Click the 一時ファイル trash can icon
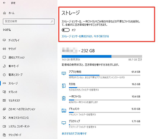166x139 pixels. [x=64, y=98]
